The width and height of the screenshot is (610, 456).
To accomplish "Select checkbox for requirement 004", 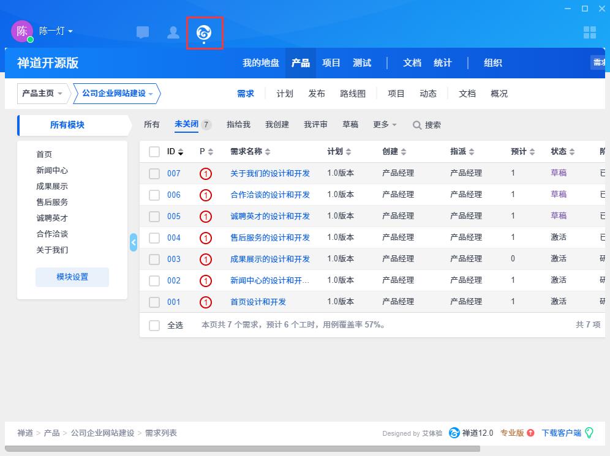I will click(x=154, y=237).
